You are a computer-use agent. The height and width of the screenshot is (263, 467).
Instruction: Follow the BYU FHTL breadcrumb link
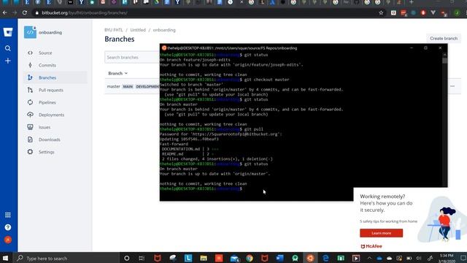[x=114, y=30]
